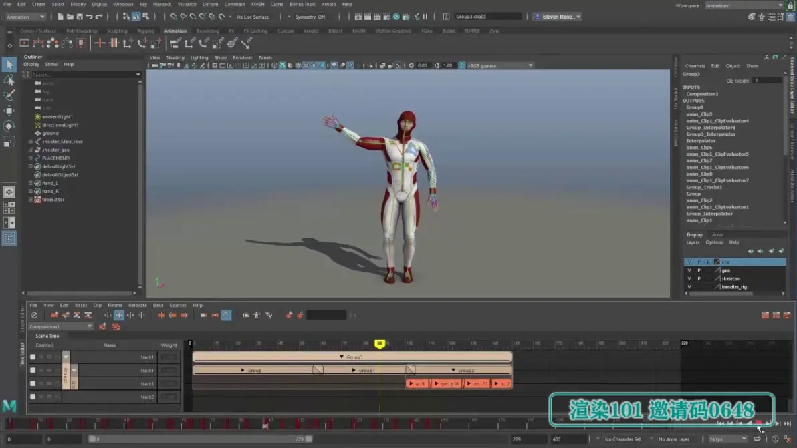Toggle playback P of skeleton layer
Screen dimensions: 797x448
pos(699,279)
